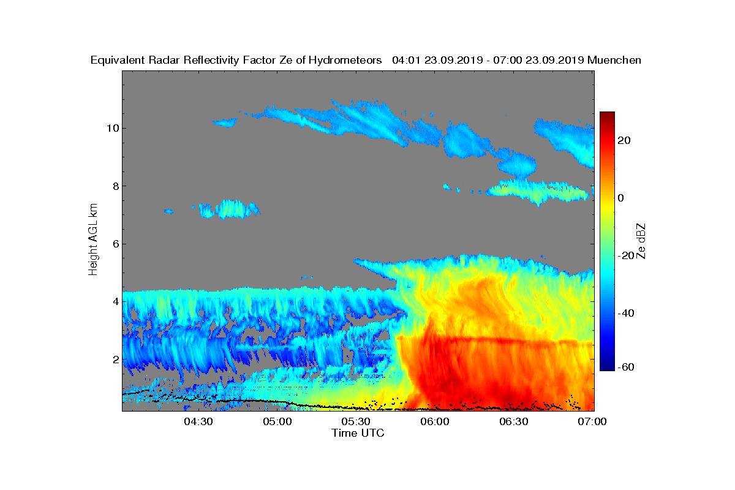Click the "05:30" time tick label
The height and width of the screenshot is (490, 735).
click(356, 421)
